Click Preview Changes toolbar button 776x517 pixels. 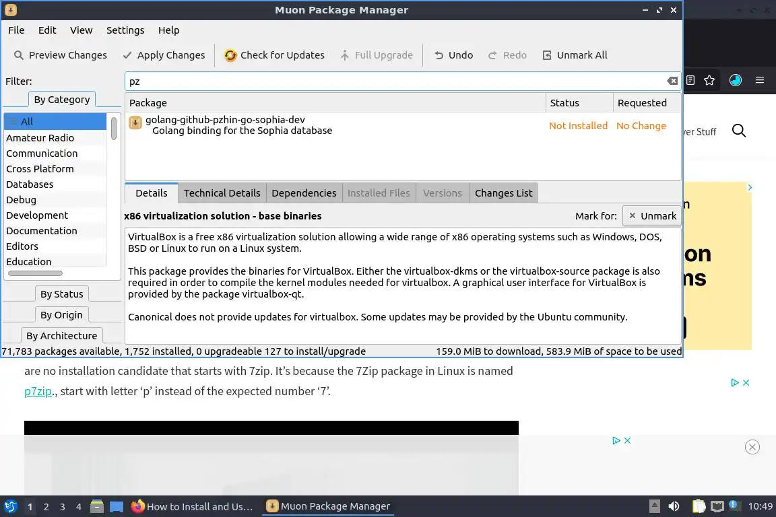click(61, 55)
